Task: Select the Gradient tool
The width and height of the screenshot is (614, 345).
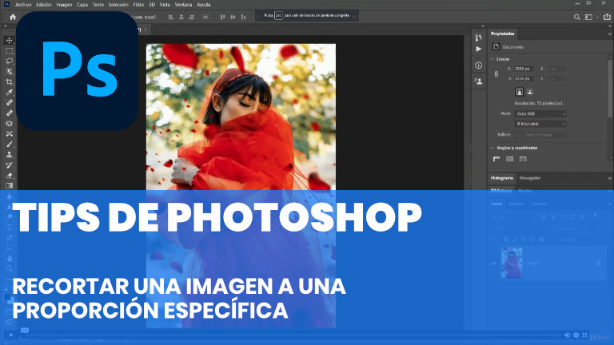Action: point(10,185)
